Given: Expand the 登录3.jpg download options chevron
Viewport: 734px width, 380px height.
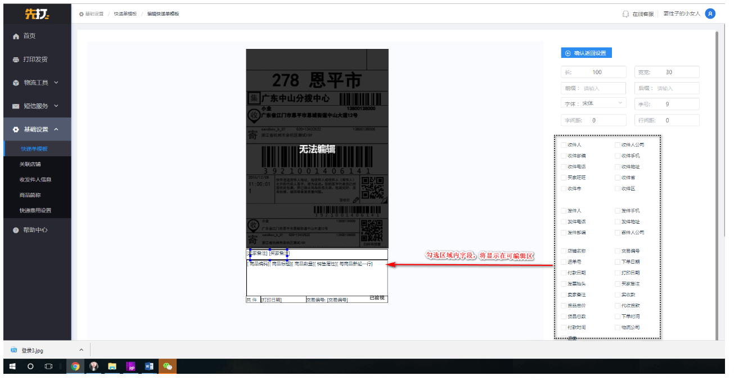Looking at the screenshot, I should [x=81, y=350].
